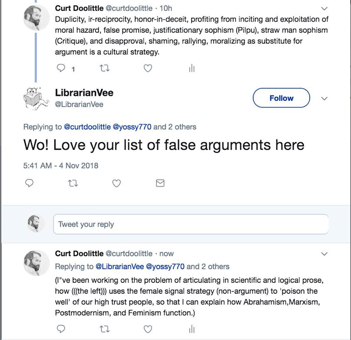Follow LibrarianVee
Screen dimensions: 351x340
coord(281,98)
